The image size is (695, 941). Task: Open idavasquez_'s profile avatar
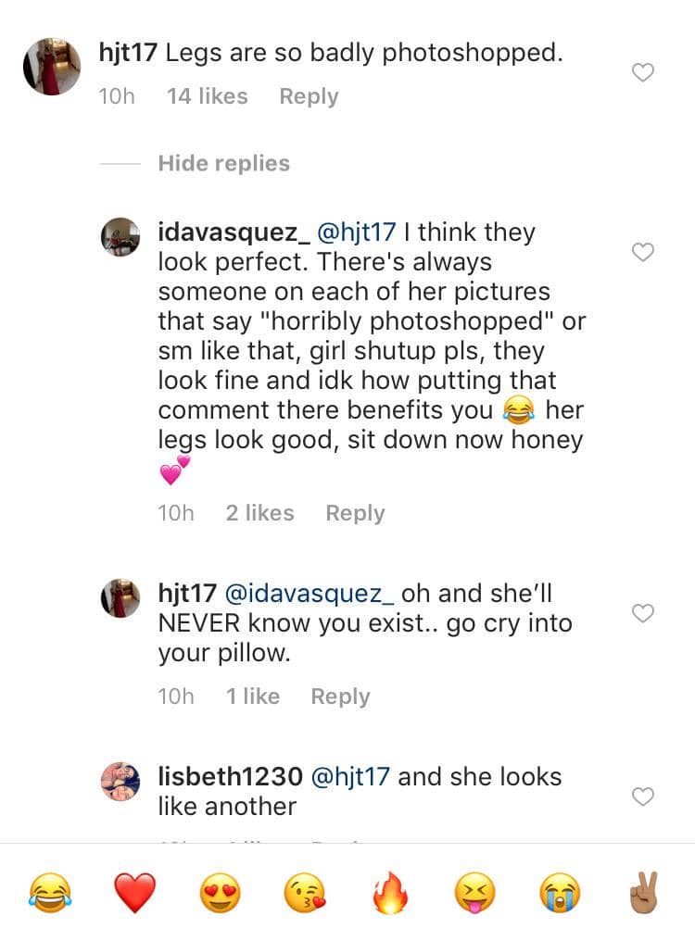click(x=120, y=237)
